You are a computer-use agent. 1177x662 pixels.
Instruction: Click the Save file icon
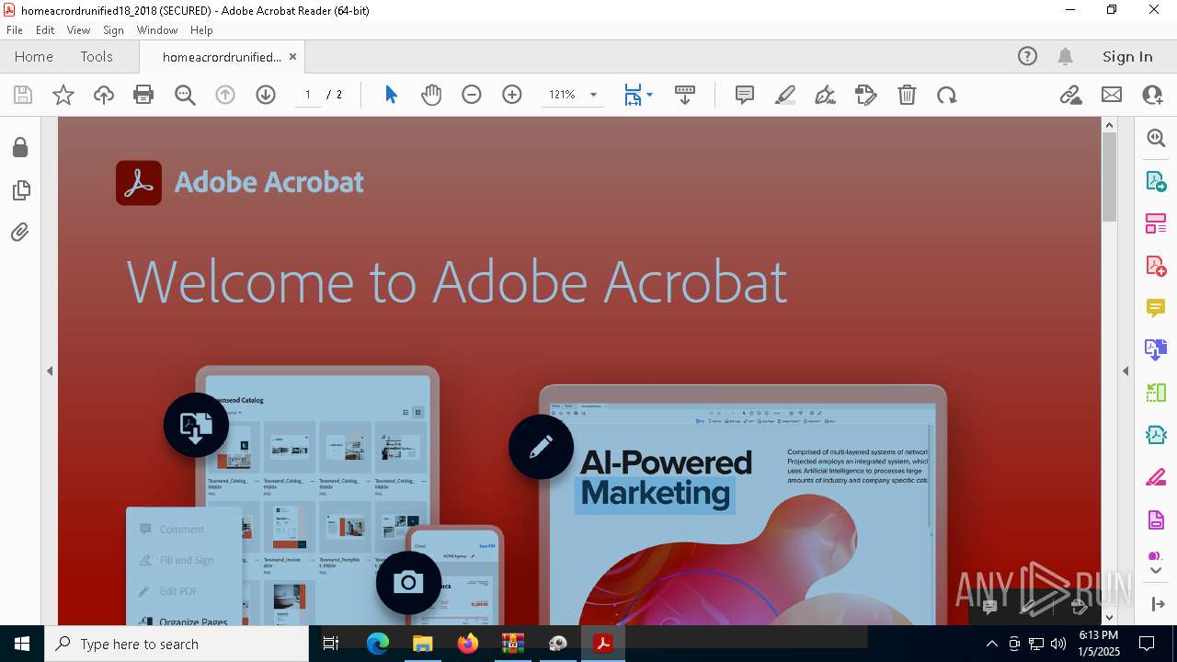tap(23, 95)
